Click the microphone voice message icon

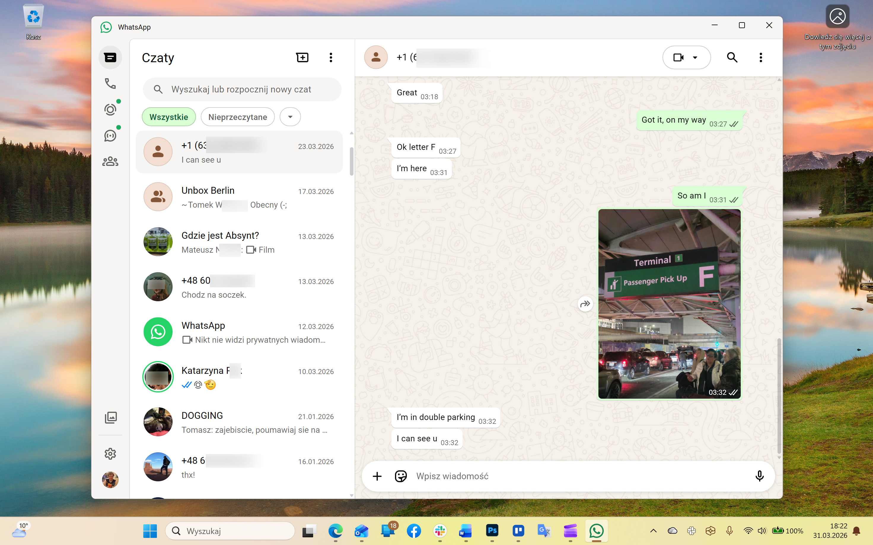point(759,476)
